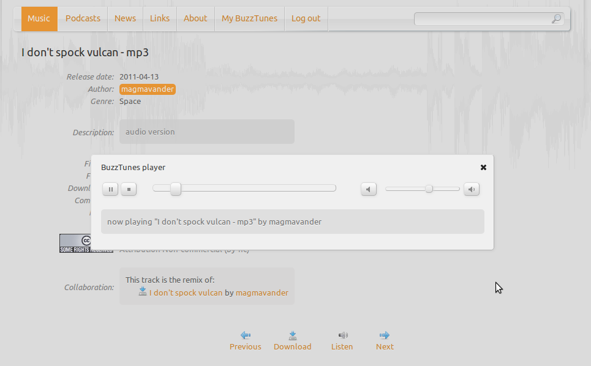Viewport: 591px width, 366px height.
Task: Open the About tab
Action: [x=195, y=19]
